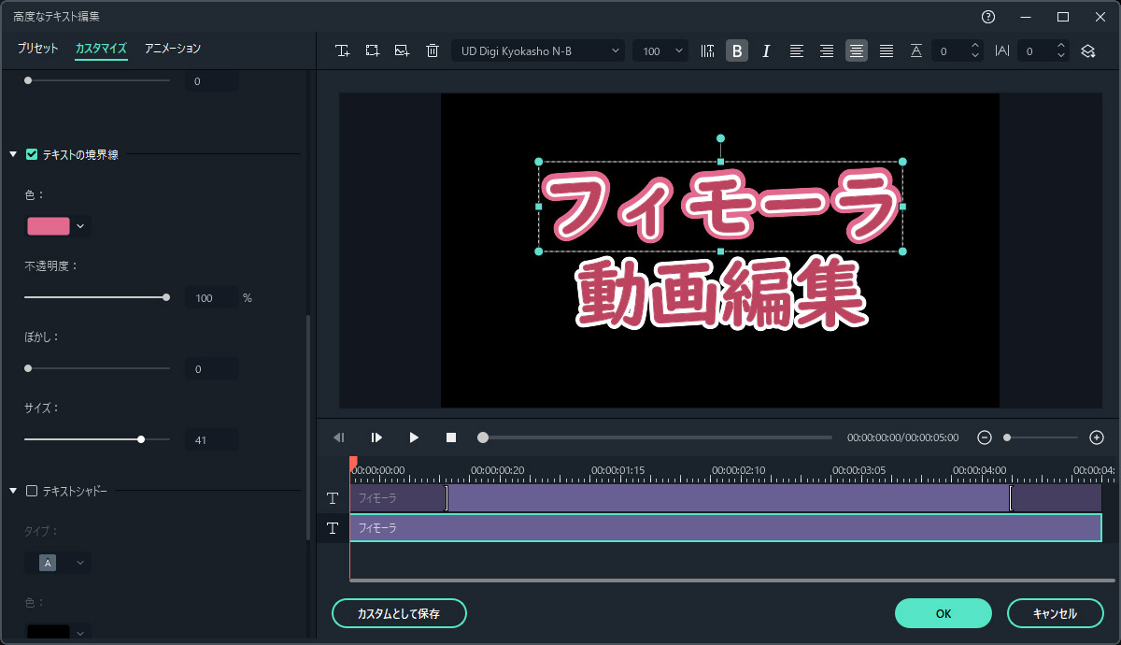Select the lower フィモーラ timeline clip
Viewport: 1121px width, 645px height.
(x=726, y=528)
